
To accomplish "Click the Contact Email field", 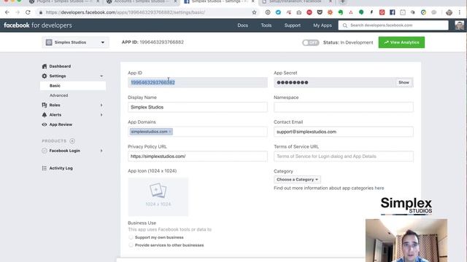I will [x=344, y=132].
